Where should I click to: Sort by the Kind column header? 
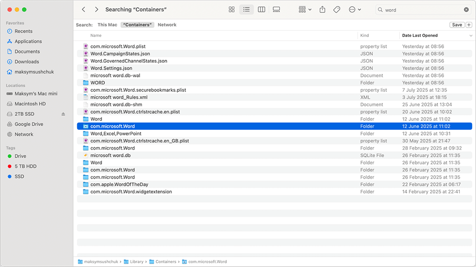point(365,36)
